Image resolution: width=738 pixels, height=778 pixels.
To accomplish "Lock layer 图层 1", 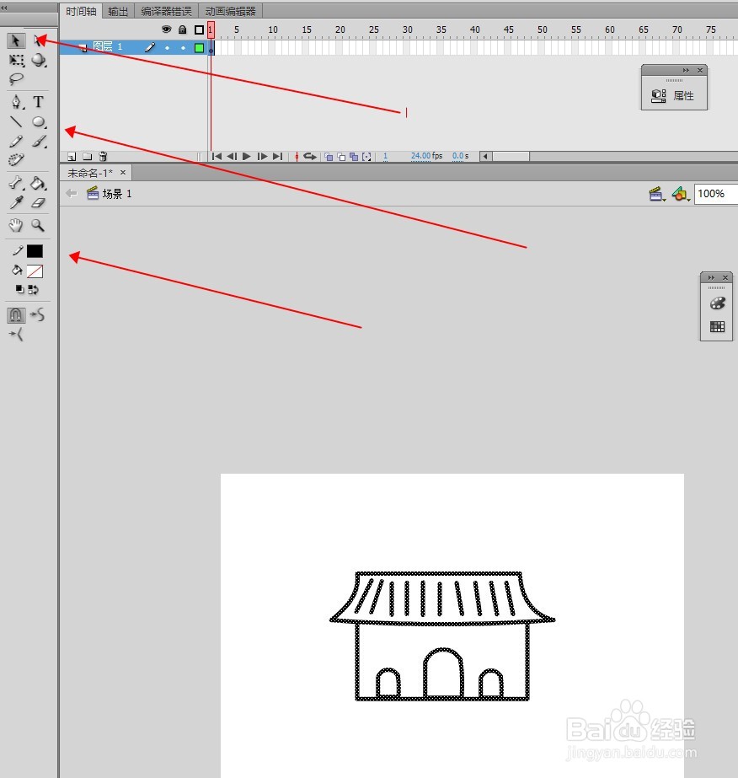I will [183, 47].
